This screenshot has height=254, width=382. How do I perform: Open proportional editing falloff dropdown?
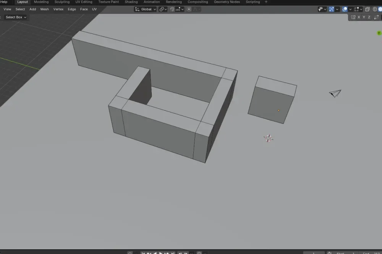tap(197, 9)
